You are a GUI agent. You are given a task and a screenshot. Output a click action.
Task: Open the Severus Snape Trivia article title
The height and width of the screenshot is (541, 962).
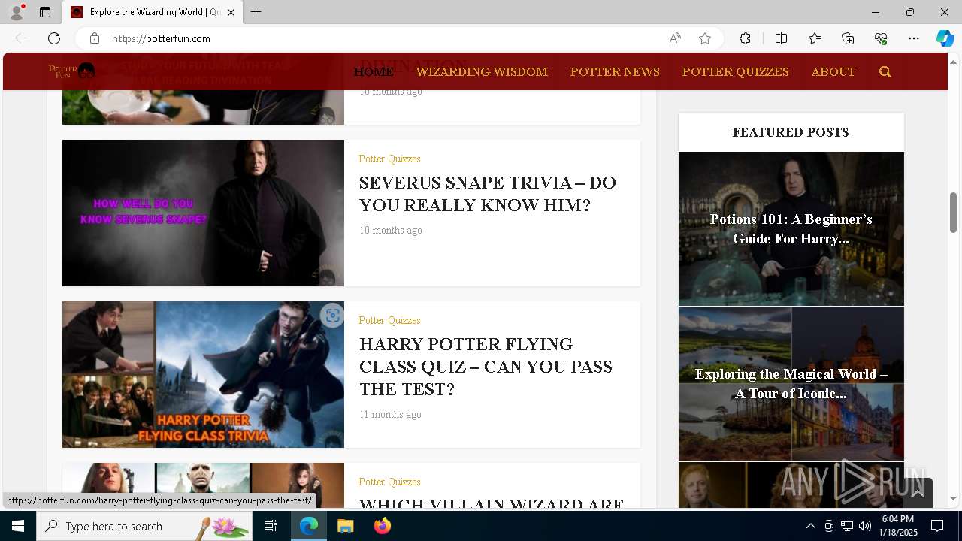pos(487,194)
